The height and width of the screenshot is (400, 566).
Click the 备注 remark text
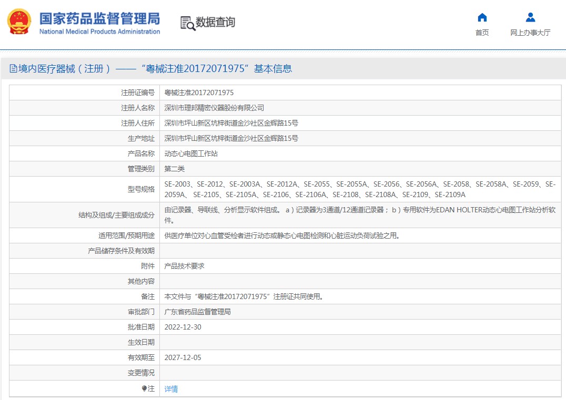[x=244, y=296]
